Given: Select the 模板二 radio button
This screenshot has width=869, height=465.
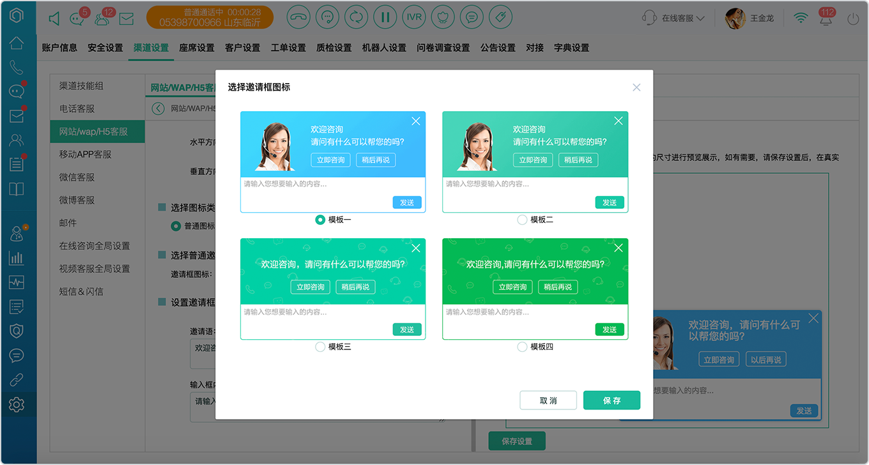Looking at the screenshot, I should 522,220.
